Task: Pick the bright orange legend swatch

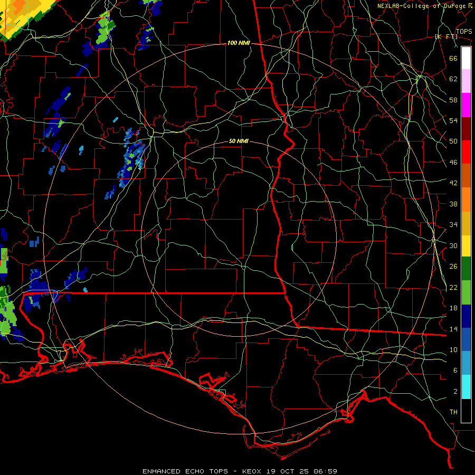Action: [x=466, y=199]
